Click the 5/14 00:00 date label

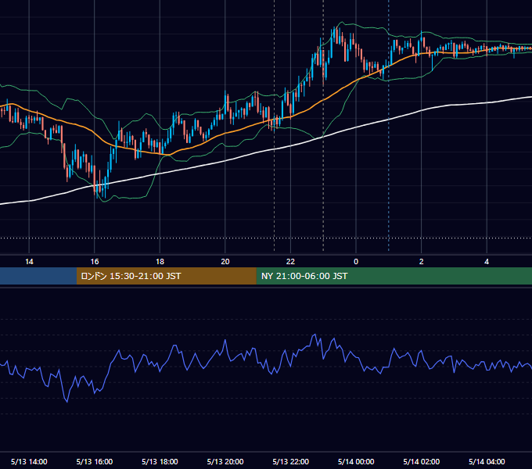(x=356, y=461)
